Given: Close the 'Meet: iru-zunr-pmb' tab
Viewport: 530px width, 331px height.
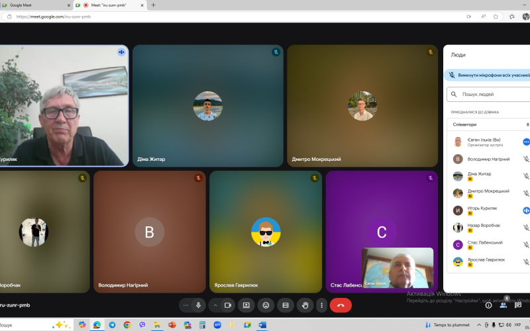Looking at the screenshot, I should tap(142, 5).
